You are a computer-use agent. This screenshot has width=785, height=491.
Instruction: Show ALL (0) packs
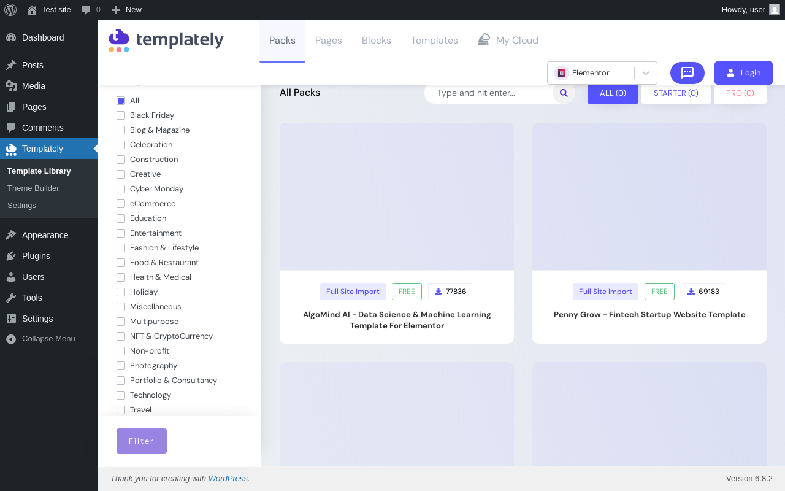coord(613,93)
